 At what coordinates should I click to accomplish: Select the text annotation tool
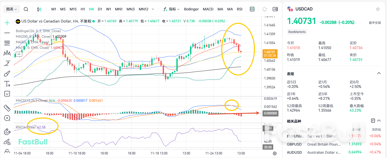tap(7, 84)
